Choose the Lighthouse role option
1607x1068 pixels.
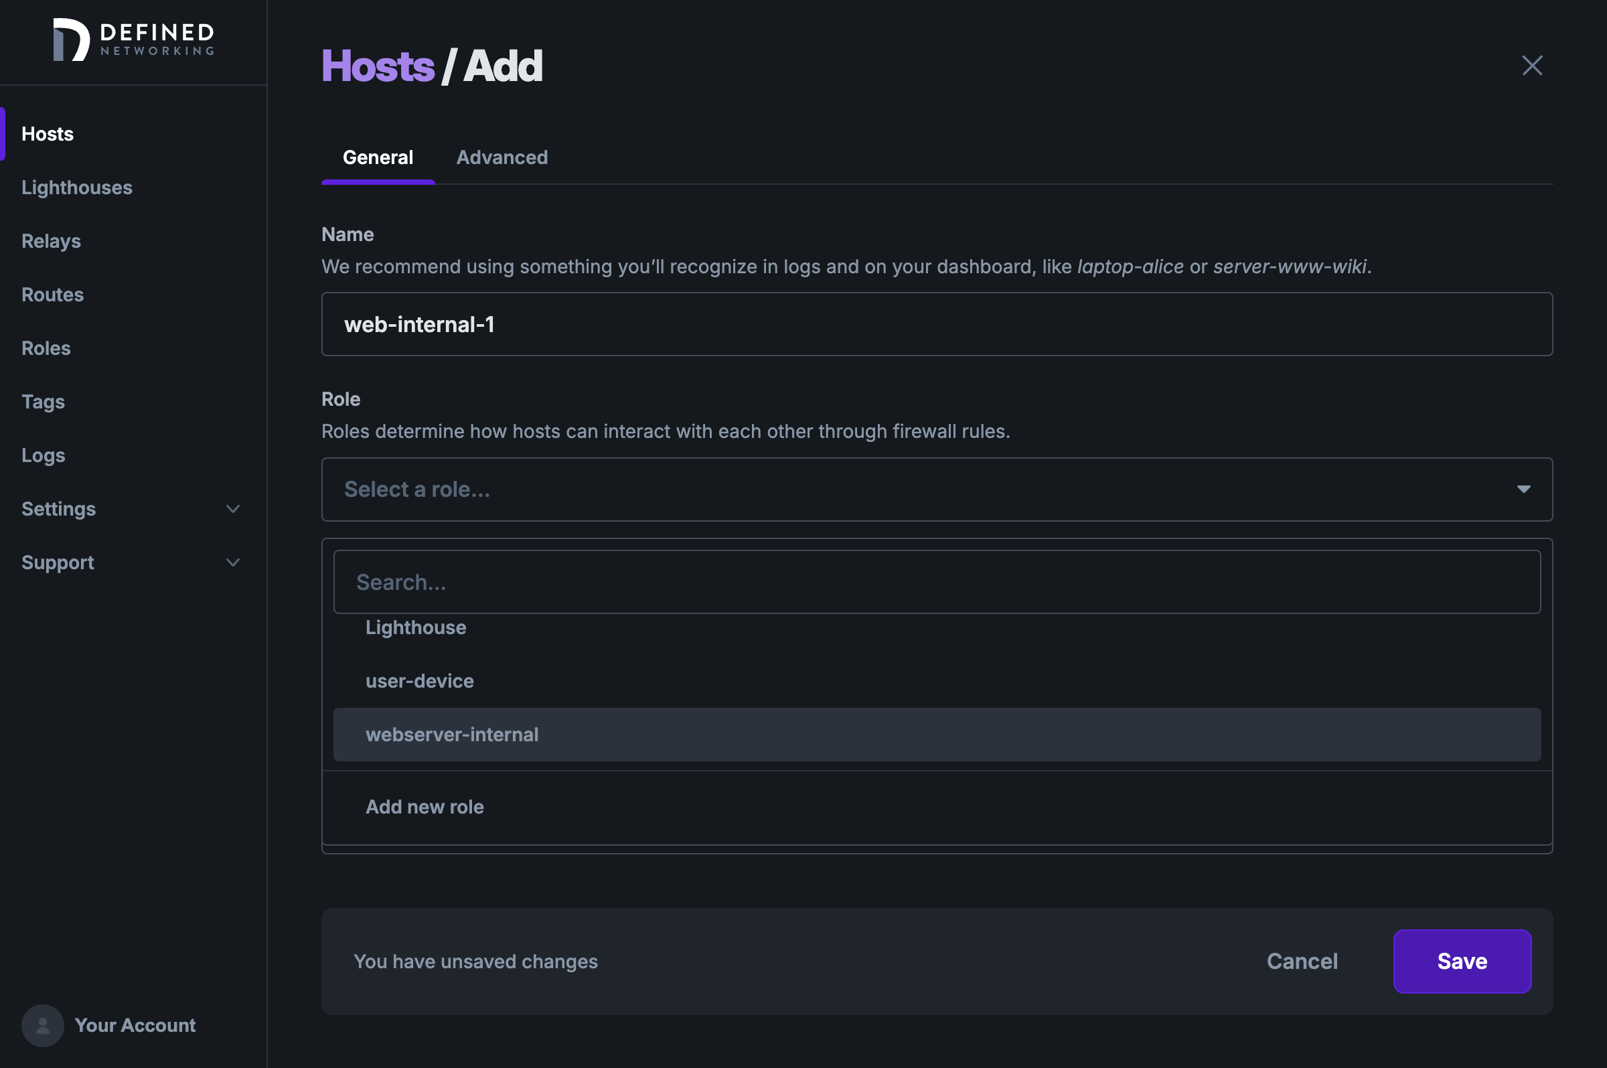pyautogui.click(x=416, y=627)
